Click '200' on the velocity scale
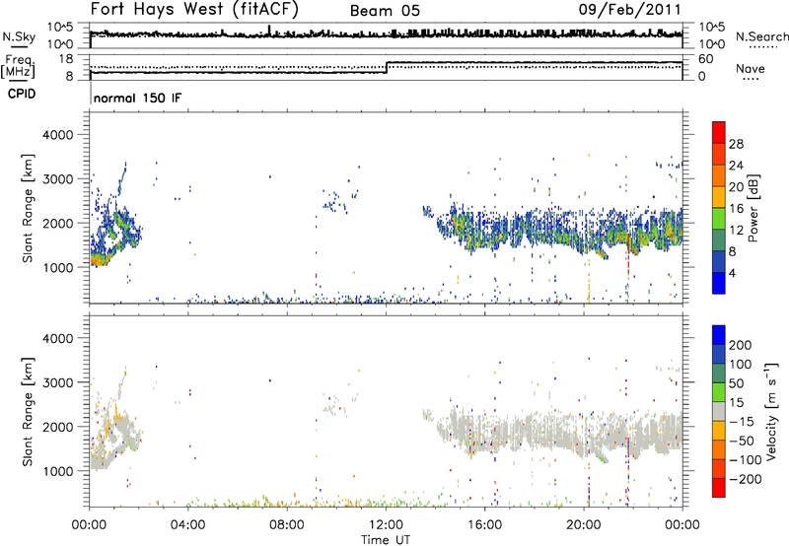Screen dimensions: 789x546 click(x=741, y=345)
